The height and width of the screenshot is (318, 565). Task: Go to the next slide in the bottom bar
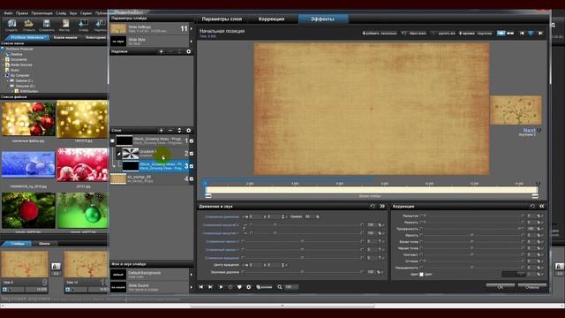pos(211,287)
